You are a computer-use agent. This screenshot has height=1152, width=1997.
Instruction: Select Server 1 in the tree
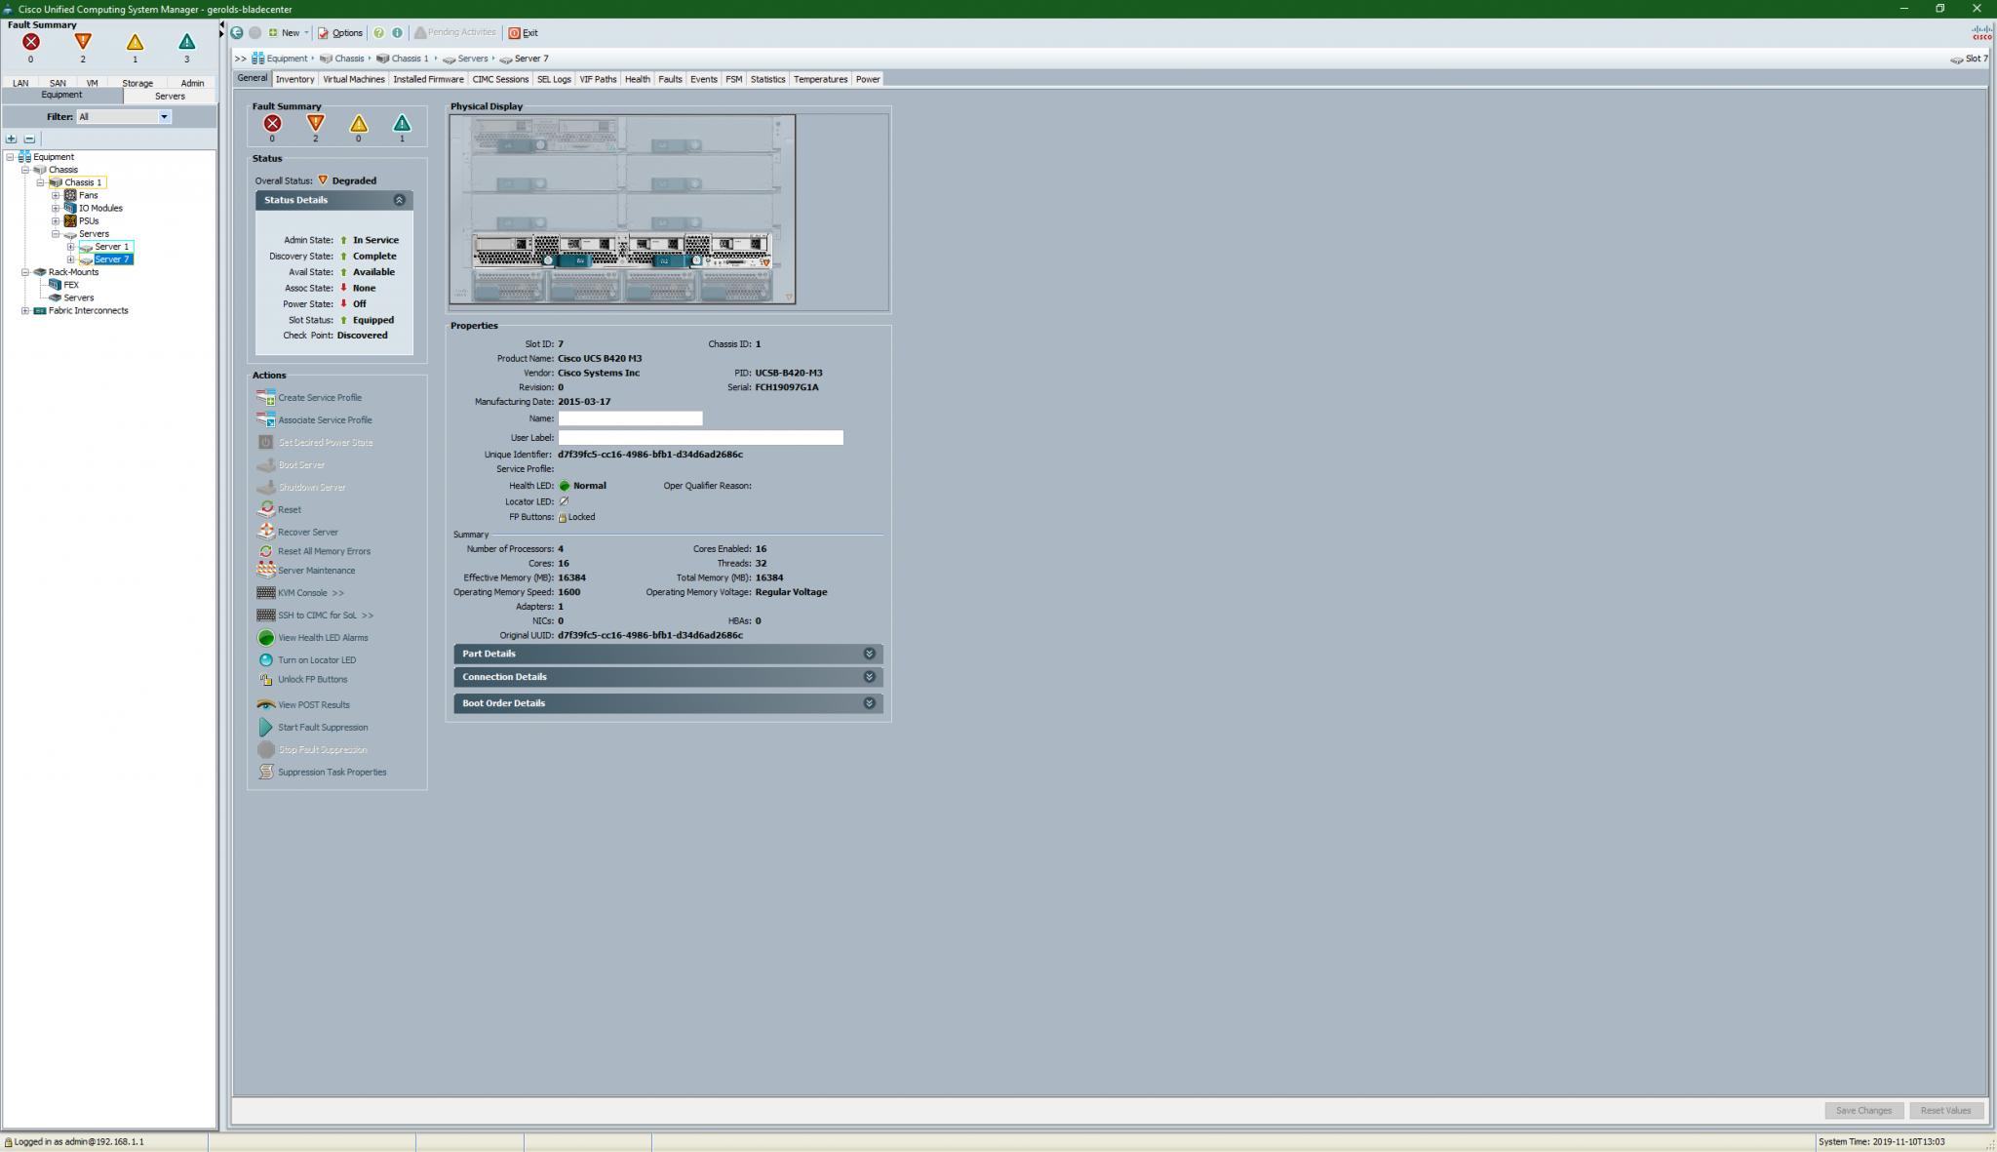(x=111, y=247)
